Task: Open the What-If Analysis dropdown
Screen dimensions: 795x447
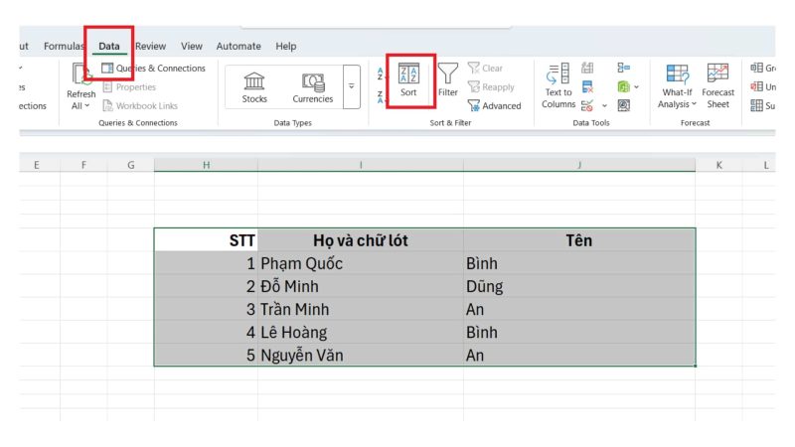Action: (677, 85)
